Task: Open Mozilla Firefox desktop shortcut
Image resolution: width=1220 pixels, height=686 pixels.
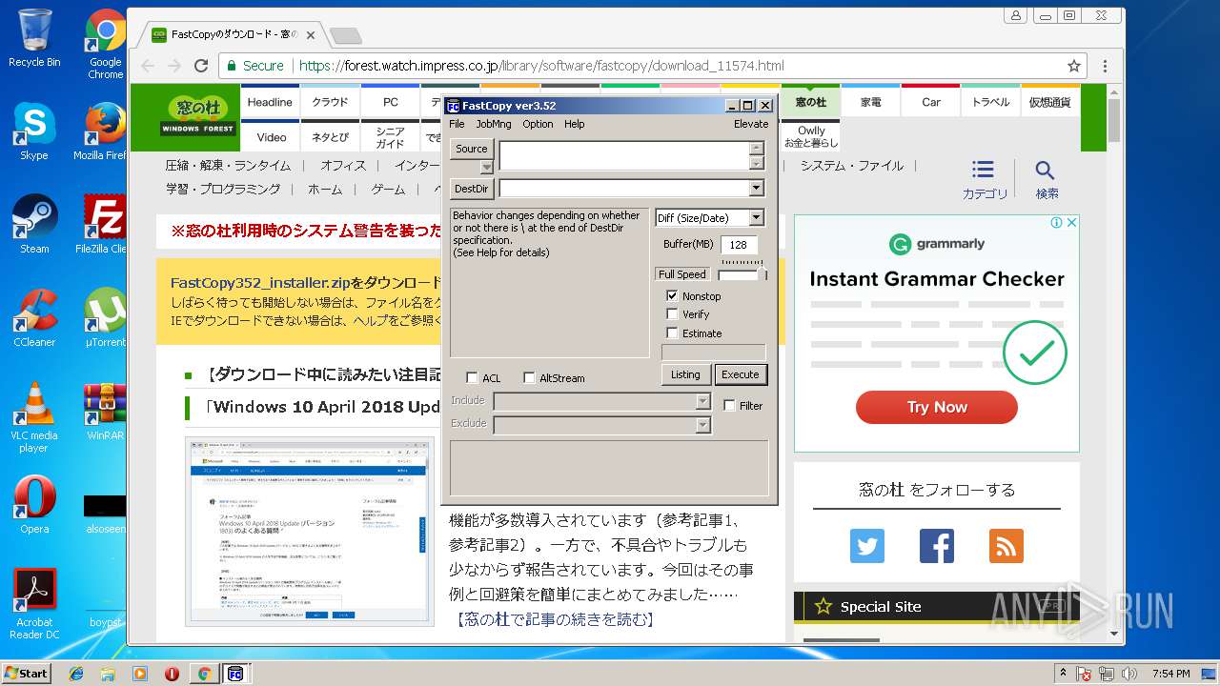Action: (106, 131)
